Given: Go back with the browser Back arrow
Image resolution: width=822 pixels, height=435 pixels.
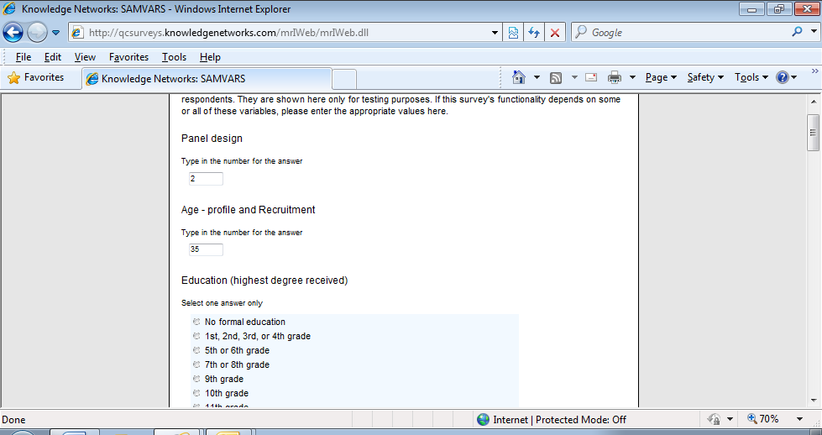Looking at the screenshot, I should coord(13,33).
